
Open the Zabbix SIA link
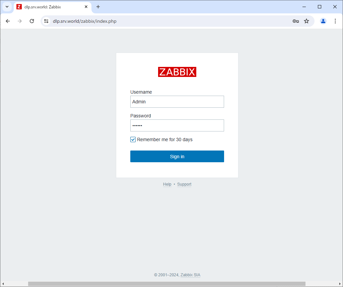(190, 275)
